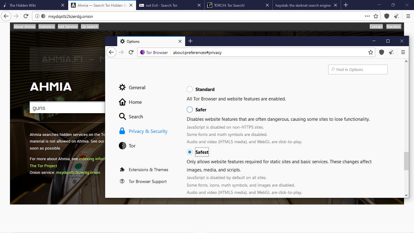Open hamburger menu in the Options window
The image size is (414, 233).
coord(403,52)
